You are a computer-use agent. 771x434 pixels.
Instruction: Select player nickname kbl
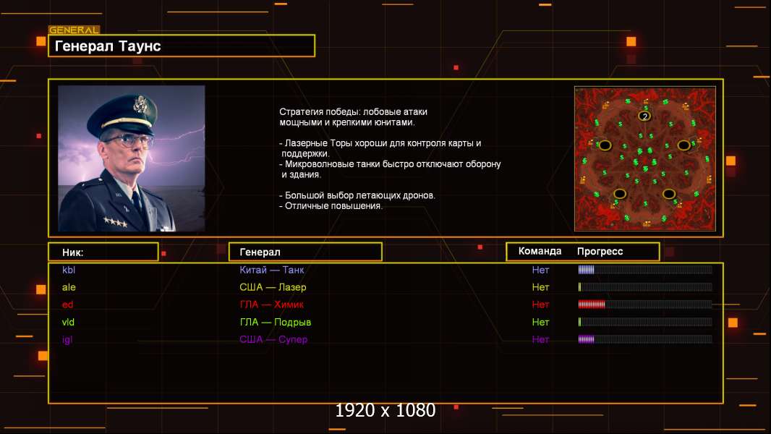point(69,270)
